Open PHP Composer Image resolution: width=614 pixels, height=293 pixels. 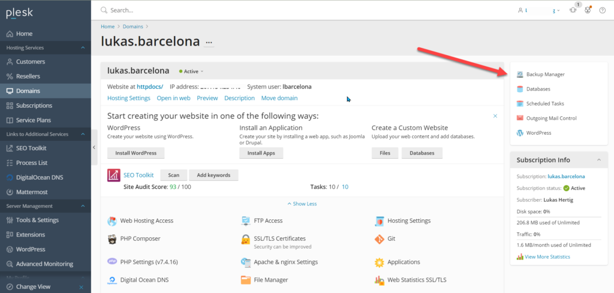coord(140,238)
